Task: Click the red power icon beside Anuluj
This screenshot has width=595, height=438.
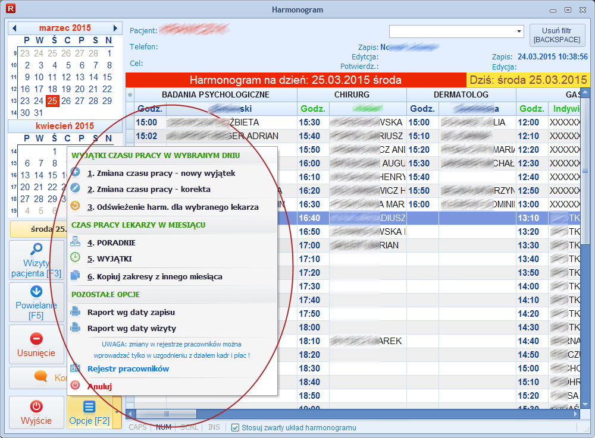Action: pos(75,385)
